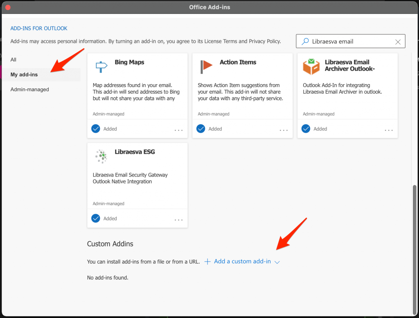Toggle the Added checkmark on Bing Maps

click(x=96, y=129)
